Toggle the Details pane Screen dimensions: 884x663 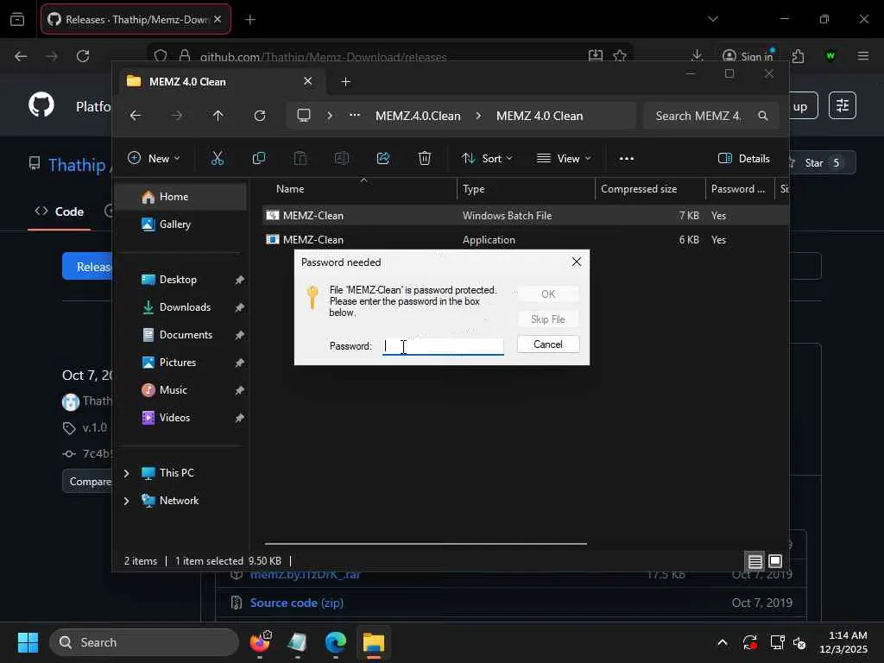(743, 159)
